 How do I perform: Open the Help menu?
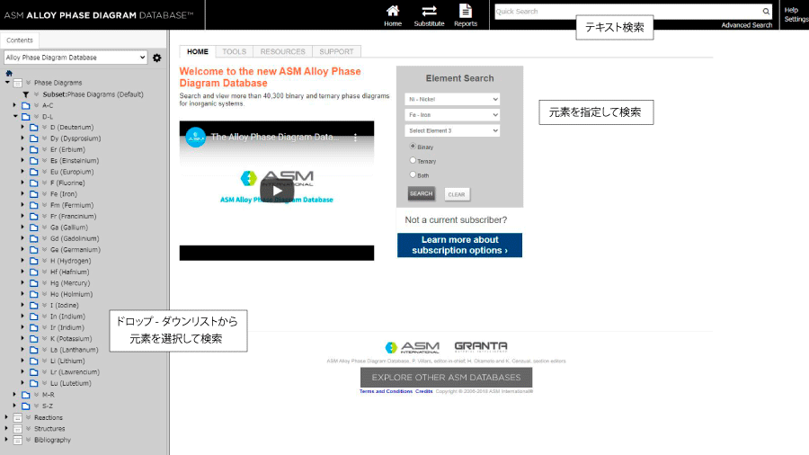791,10
